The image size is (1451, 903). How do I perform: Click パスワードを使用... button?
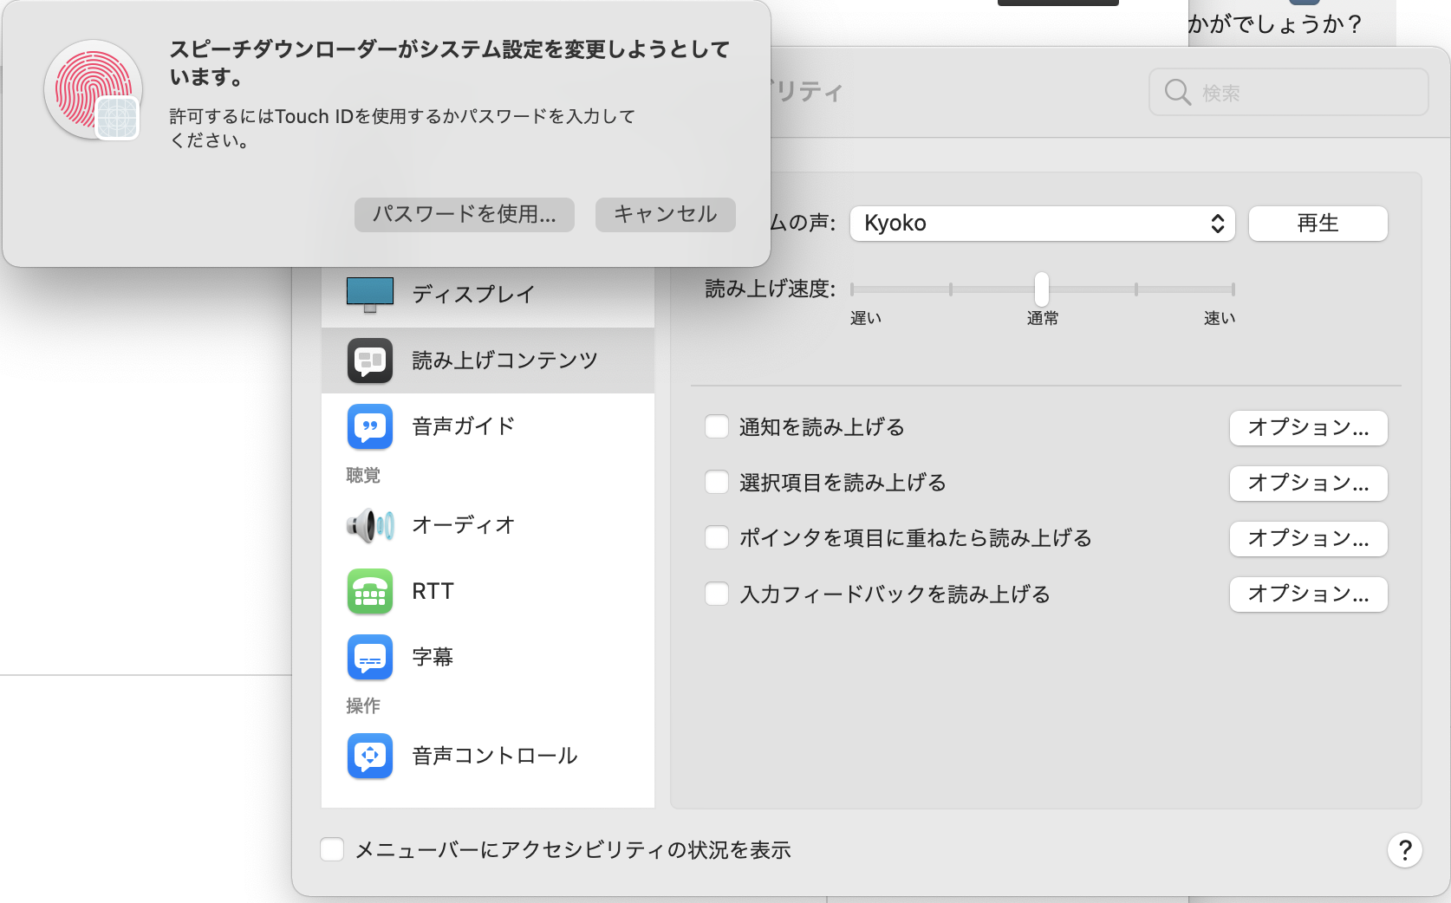tap(465, 214)
